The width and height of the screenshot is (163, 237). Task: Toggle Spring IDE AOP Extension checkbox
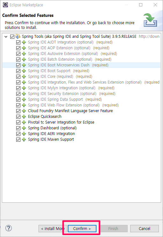point(18,48)
